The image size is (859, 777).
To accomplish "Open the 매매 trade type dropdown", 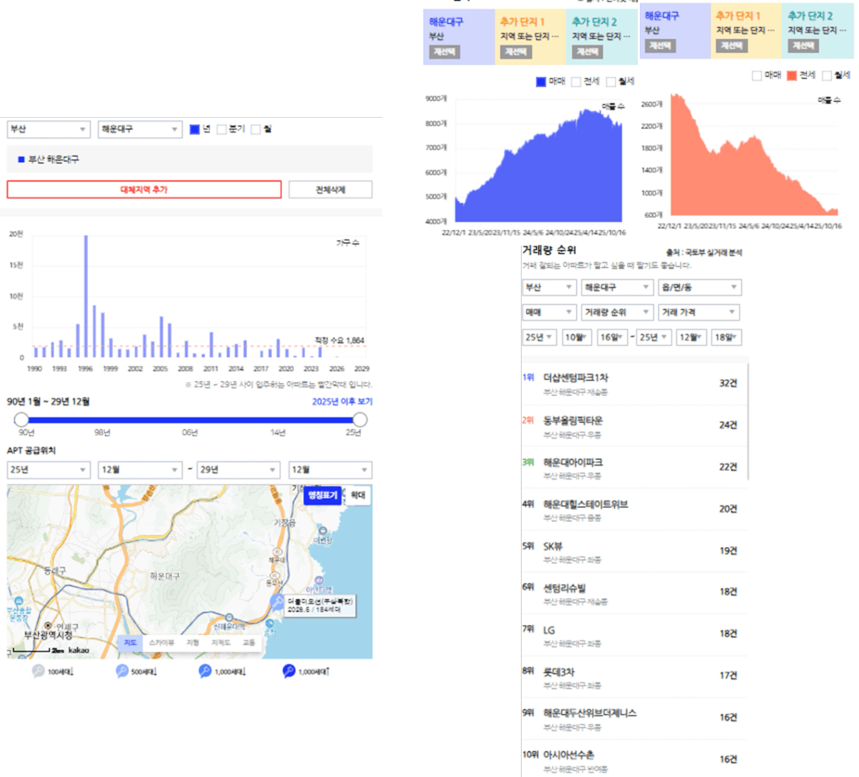I will click(548, 312).
